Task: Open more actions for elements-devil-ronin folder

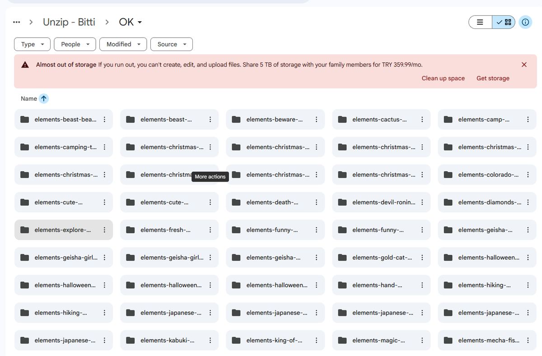Action: (422, 202)
